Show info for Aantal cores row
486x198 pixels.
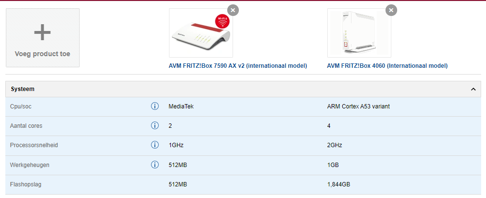coord(155,126)
